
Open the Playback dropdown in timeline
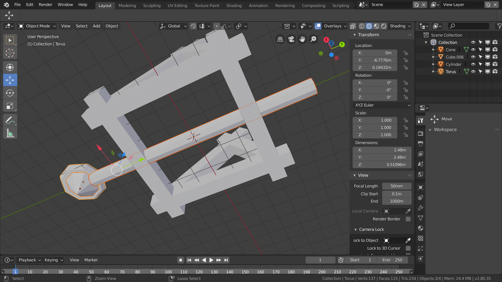29,260
